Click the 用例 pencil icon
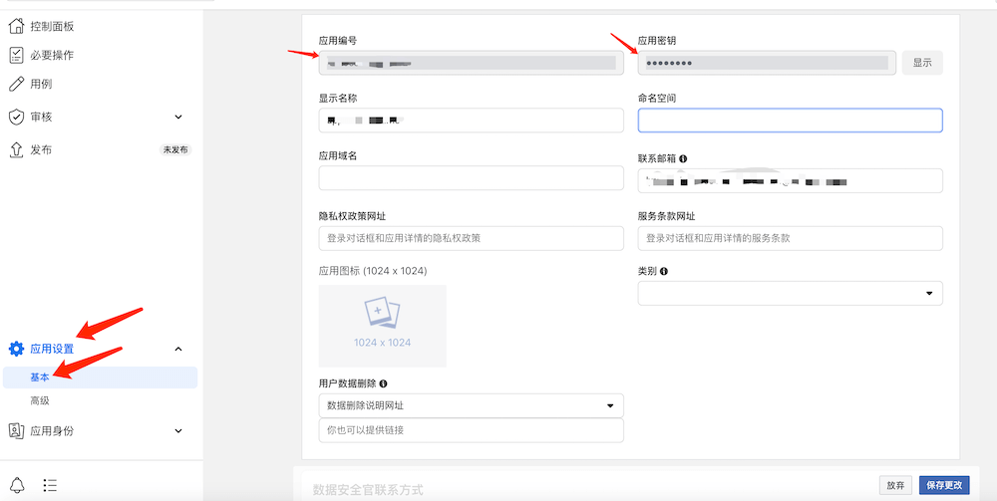 (16, 84)
